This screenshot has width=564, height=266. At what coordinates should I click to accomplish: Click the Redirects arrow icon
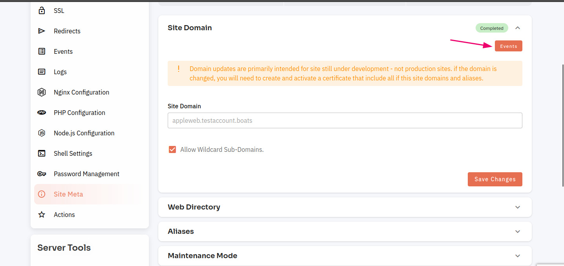pos(42,31)
